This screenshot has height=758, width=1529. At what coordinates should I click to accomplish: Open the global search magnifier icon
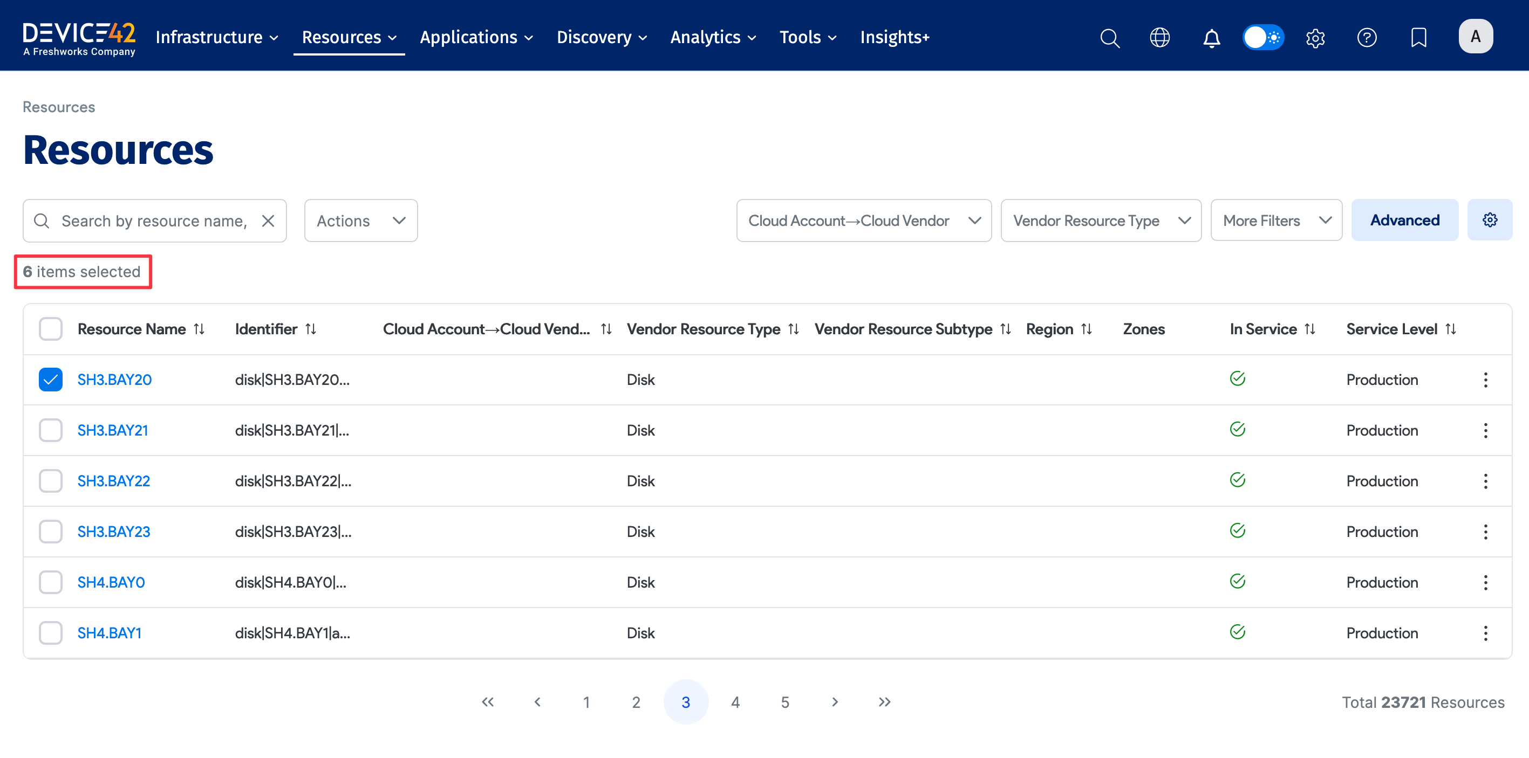(1109, 37)
